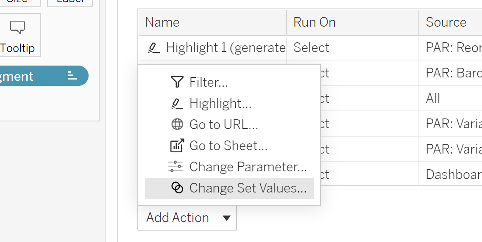Click the Change Set Values circles icon
The image size is (482, 242).
[177, 188]
